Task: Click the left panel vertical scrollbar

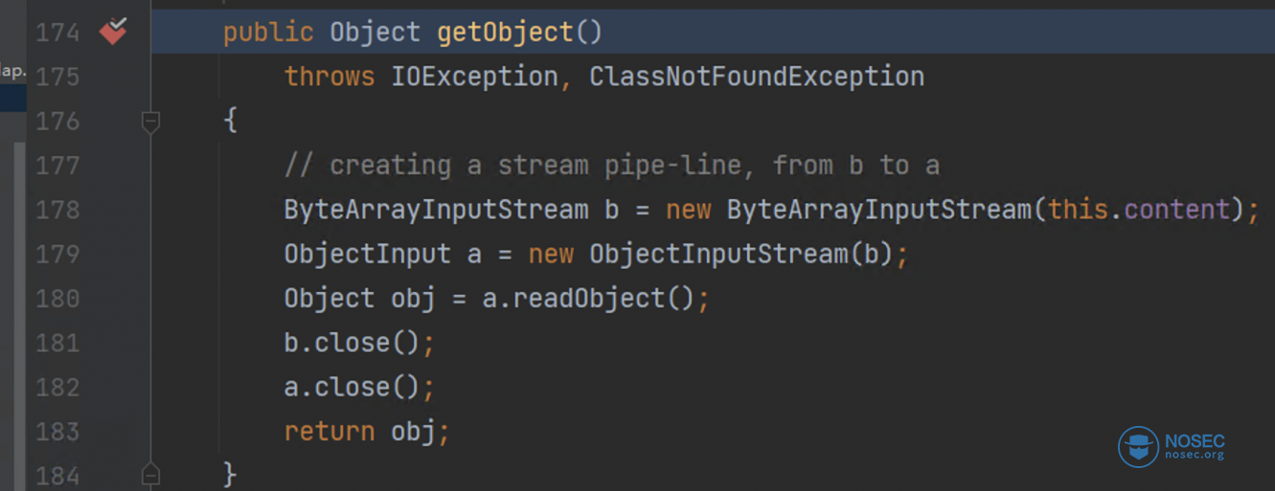Action: pyautogui.click(x=20, y=316)
